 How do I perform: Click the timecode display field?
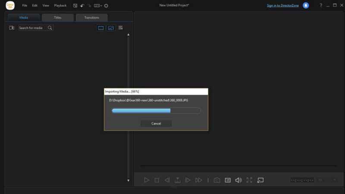[x=302, y=180]
